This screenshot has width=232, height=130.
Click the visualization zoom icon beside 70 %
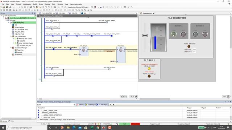click(228, 96)
